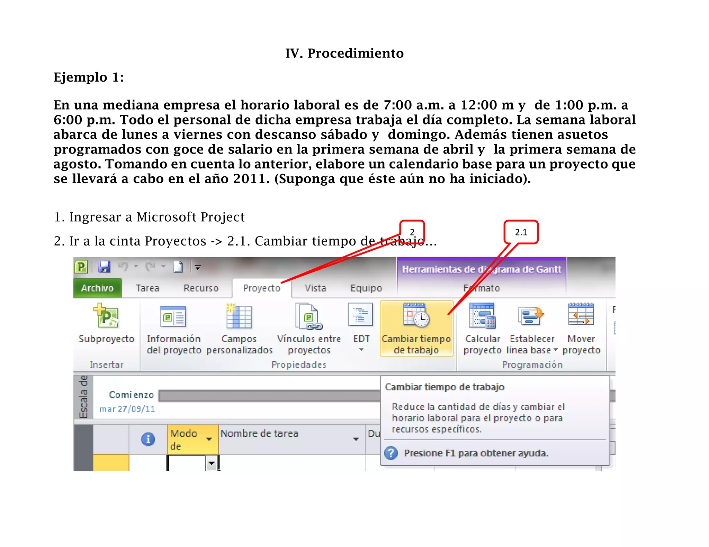Click the info indicator column header
The width and height of the screenshot is (709, 547).
coord(148,439)
